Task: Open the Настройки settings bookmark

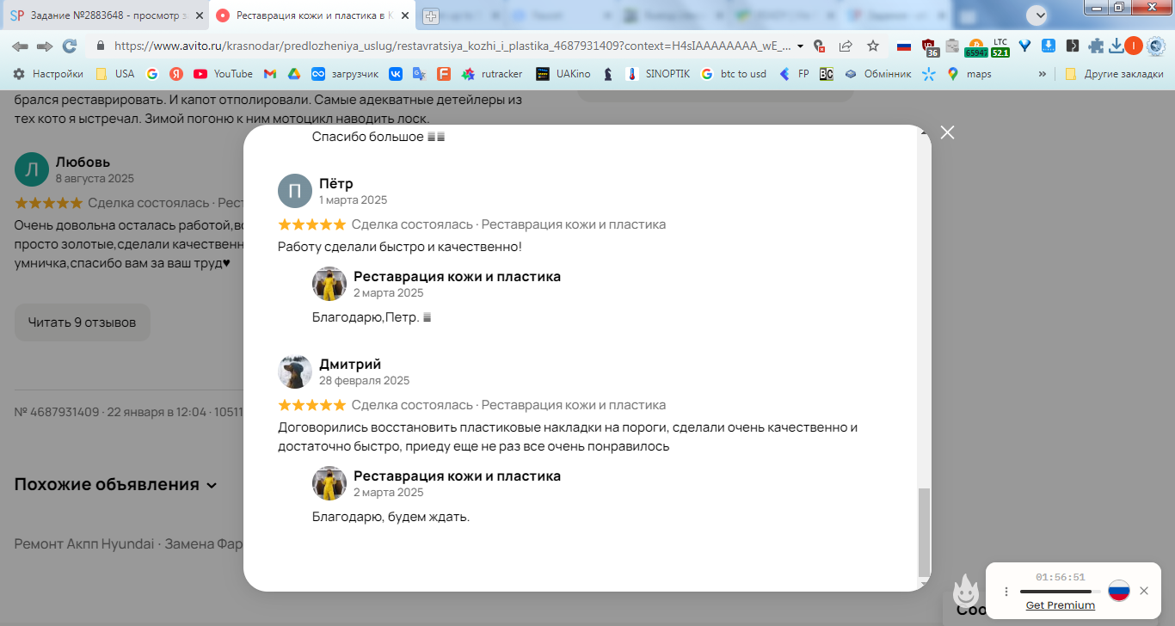Action: click(x=47, y=74)
